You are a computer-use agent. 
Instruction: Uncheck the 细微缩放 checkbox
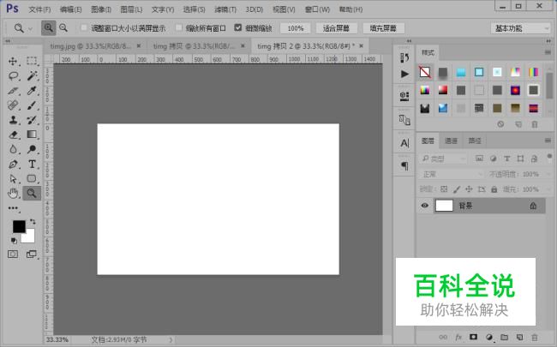(x=237, y=28)
